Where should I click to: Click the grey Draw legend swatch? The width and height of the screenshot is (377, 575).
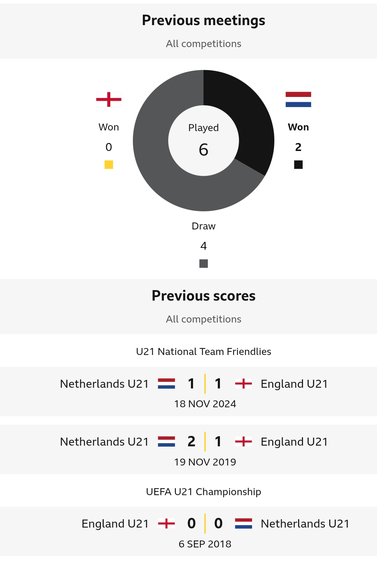point(204,264)
